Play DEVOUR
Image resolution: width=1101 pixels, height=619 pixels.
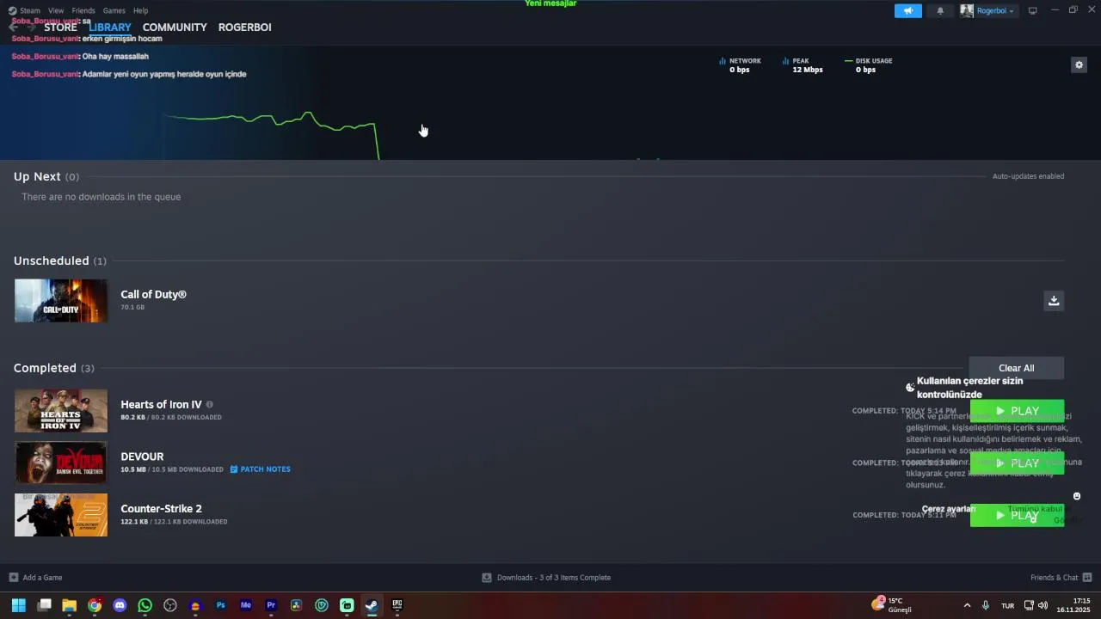pyautogui.click(x=1017, y=463)
